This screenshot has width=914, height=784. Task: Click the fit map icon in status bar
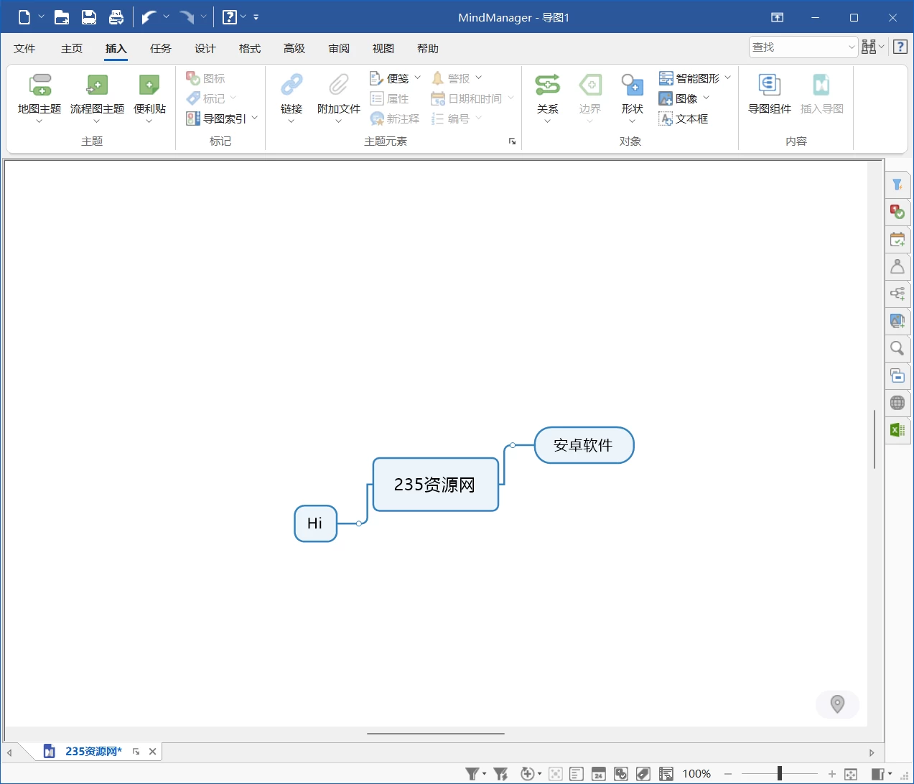(x=851, y=774)
